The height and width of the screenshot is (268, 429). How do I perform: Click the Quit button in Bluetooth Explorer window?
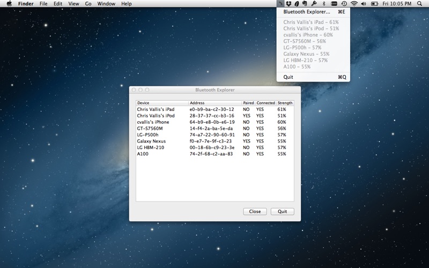pos(283,211)
